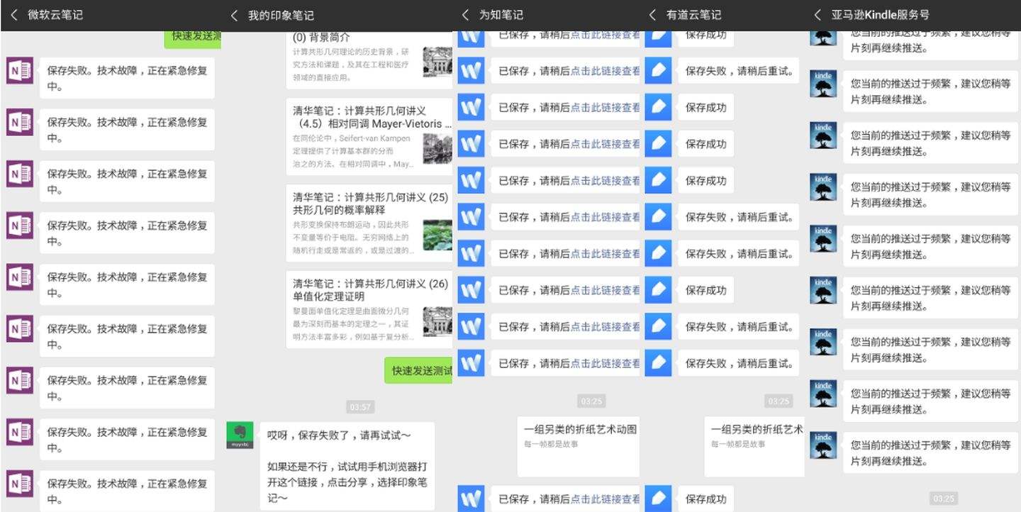Click 点击此链接查看 link below the origami card
The width and height of the screenshot is (1021, 512).
606,499
